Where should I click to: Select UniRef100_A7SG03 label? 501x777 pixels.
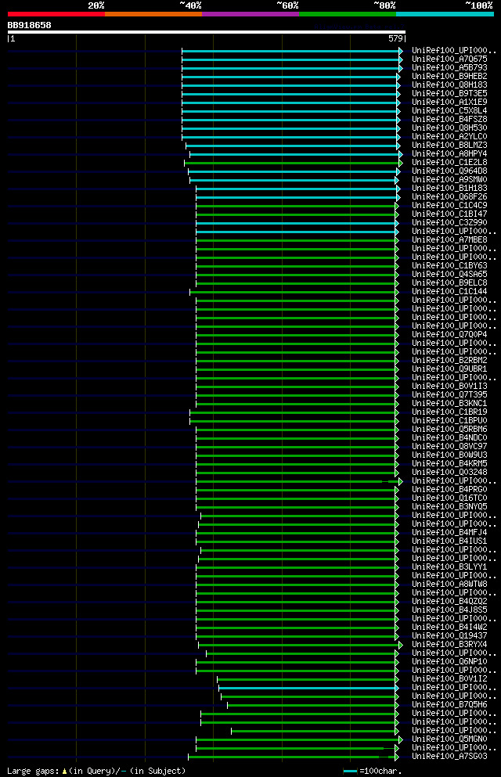[449, 757]
